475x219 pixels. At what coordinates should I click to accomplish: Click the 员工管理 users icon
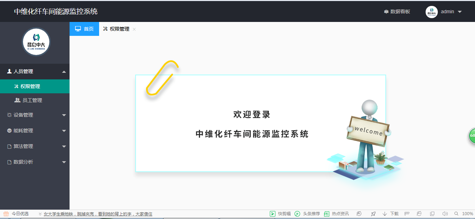pos(17,100)
